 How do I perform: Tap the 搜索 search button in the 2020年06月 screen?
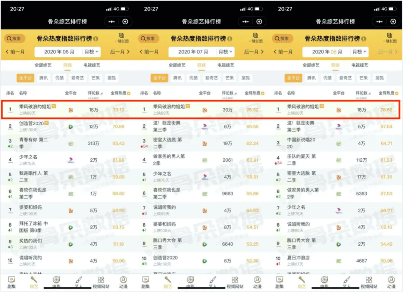pos(14,38)
